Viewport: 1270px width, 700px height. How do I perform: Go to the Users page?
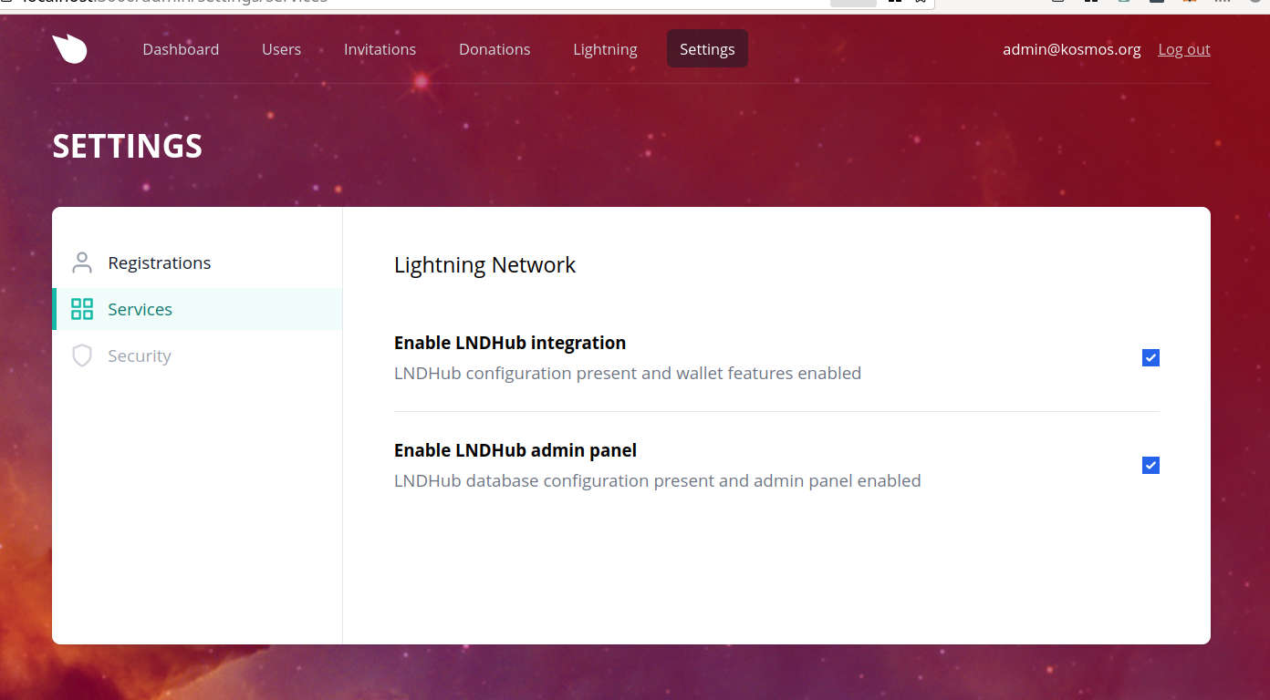281,49
